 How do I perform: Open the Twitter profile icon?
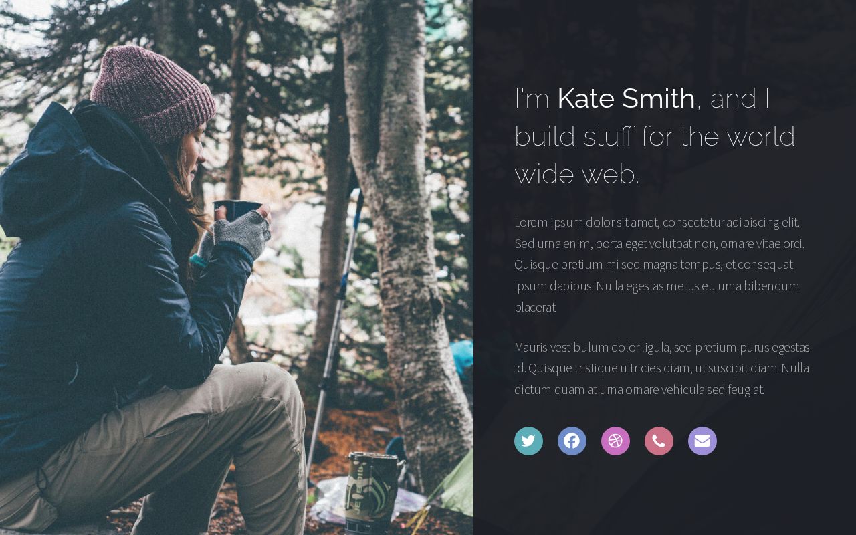point(528,441)
